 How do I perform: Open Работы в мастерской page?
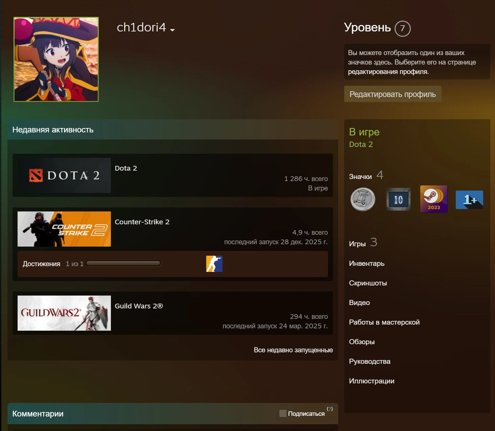coord(384,322)
